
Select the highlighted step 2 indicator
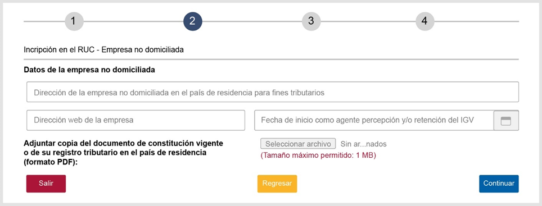(x=192, y=21)
